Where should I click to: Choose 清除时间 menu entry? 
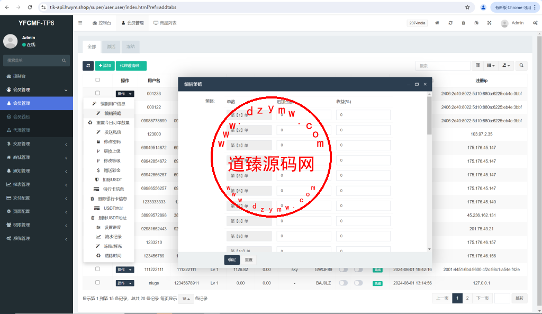(x=109, y=256)
